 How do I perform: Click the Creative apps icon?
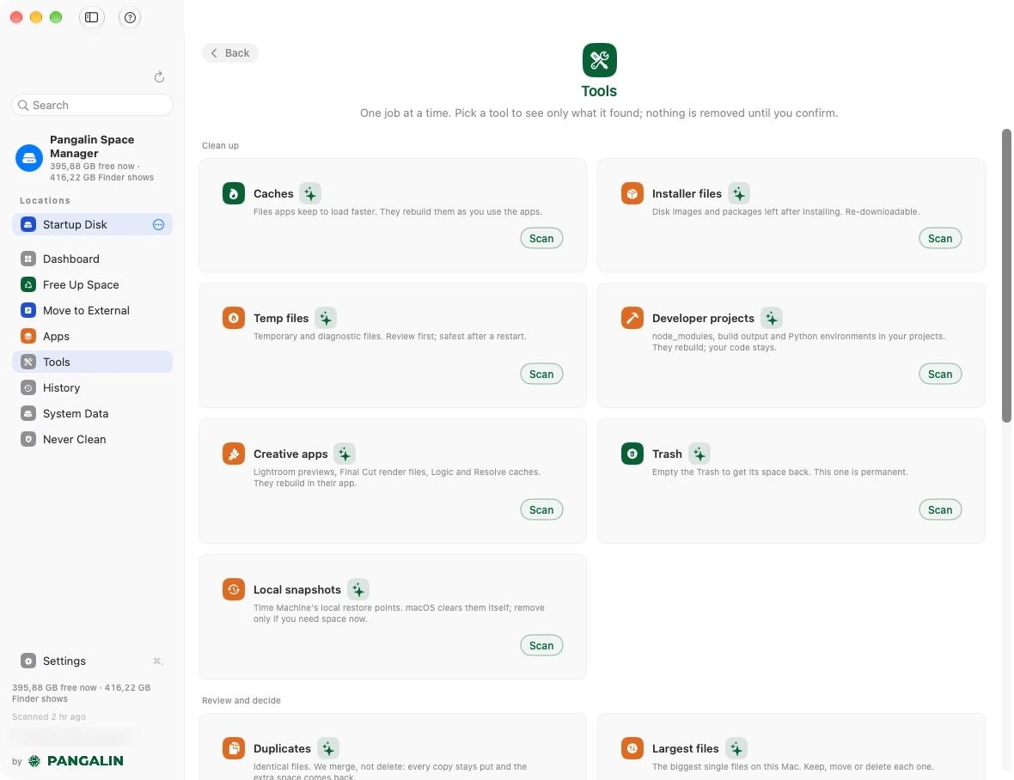[234, 454]
